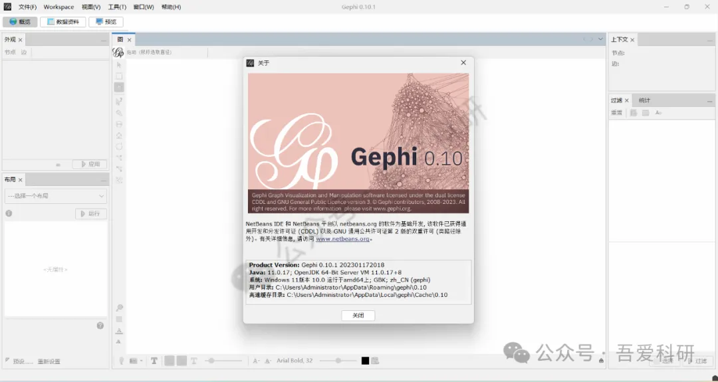718x382 pixels.
Task: Pick the node query arrow-with-question-mark tool
Action: [119, 101]
